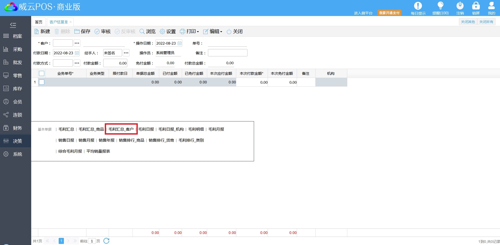500x245 pixels.
Task: Toggle the select-all checkbox in table header
Action: [42, 73]
